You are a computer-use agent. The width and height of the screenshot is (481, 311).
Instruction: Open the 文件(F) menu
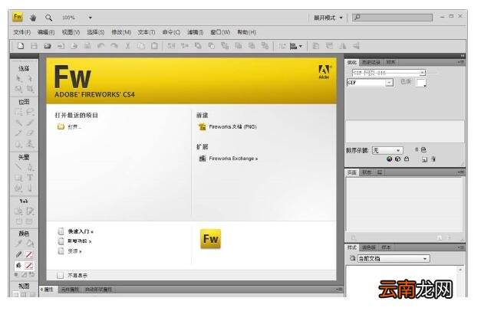21,32
